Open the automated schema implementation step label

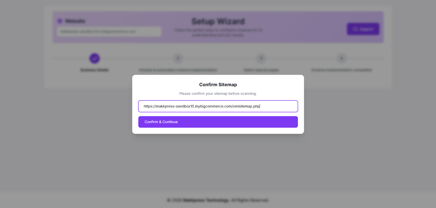point(178,70)
